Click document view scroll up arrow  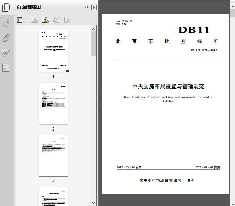pos(233,7)
